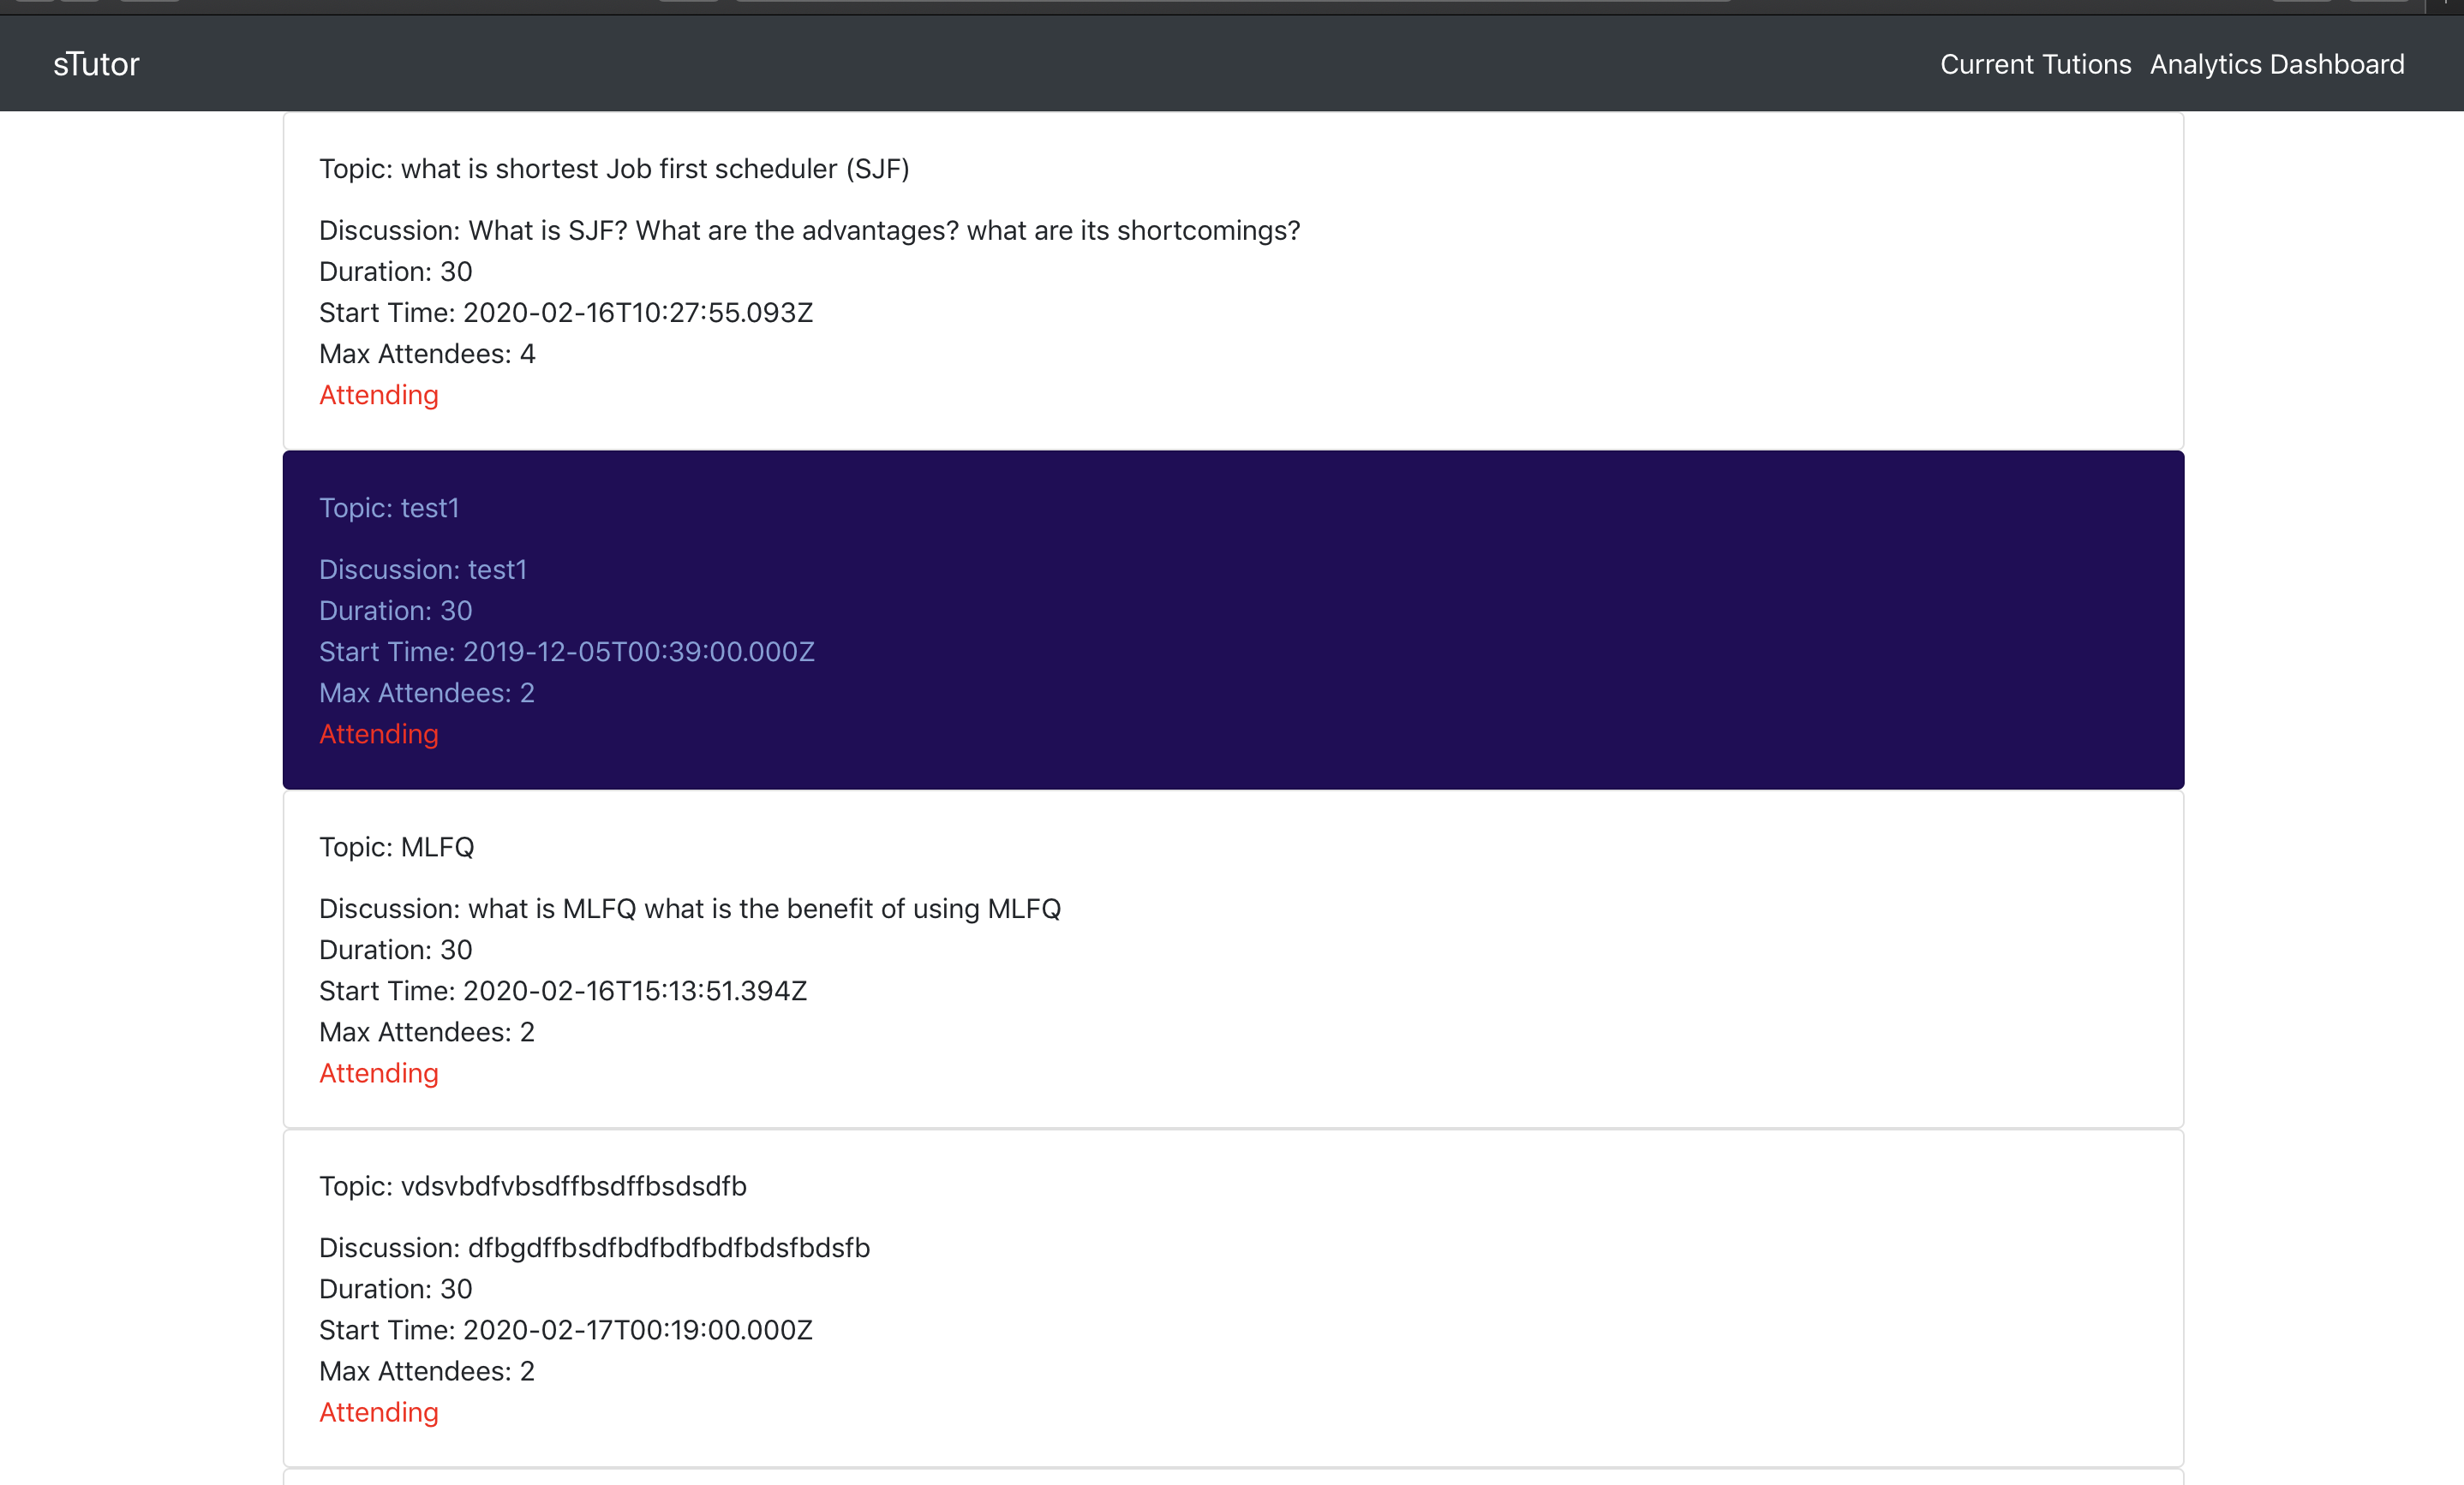This screenshot has width=2464, height=1485.
Task: Open the Current Tutions page
Action: pyautogui.click(x=2035, y=64)
